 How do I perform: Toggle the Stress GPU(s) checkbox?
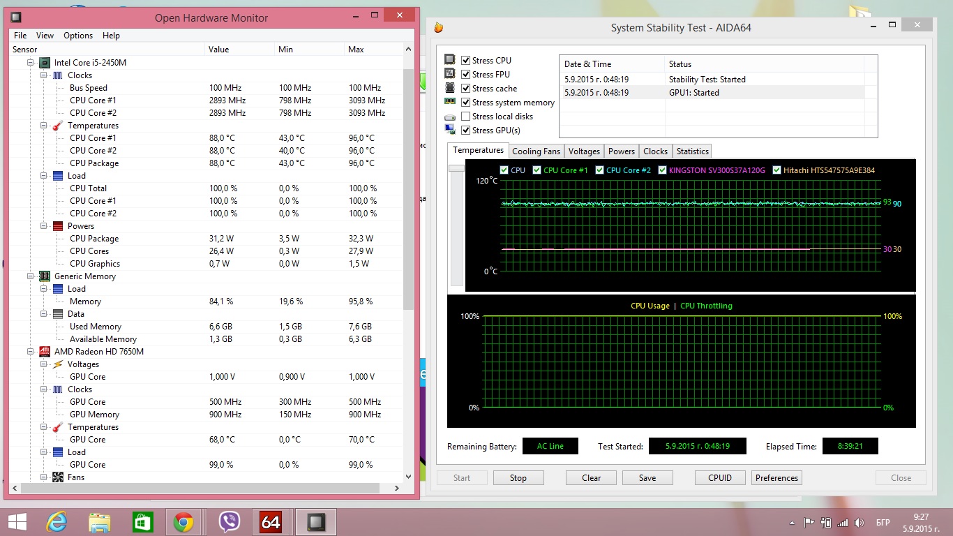click(465, 131)
